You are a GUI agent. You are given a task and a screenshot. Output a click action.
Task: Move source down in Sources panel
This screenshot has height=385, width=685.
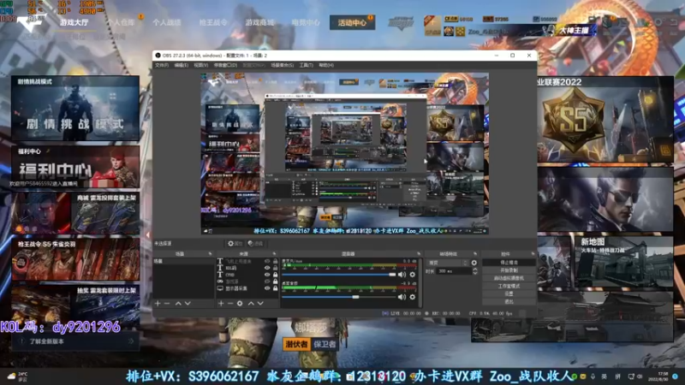[x=260, y=303]
